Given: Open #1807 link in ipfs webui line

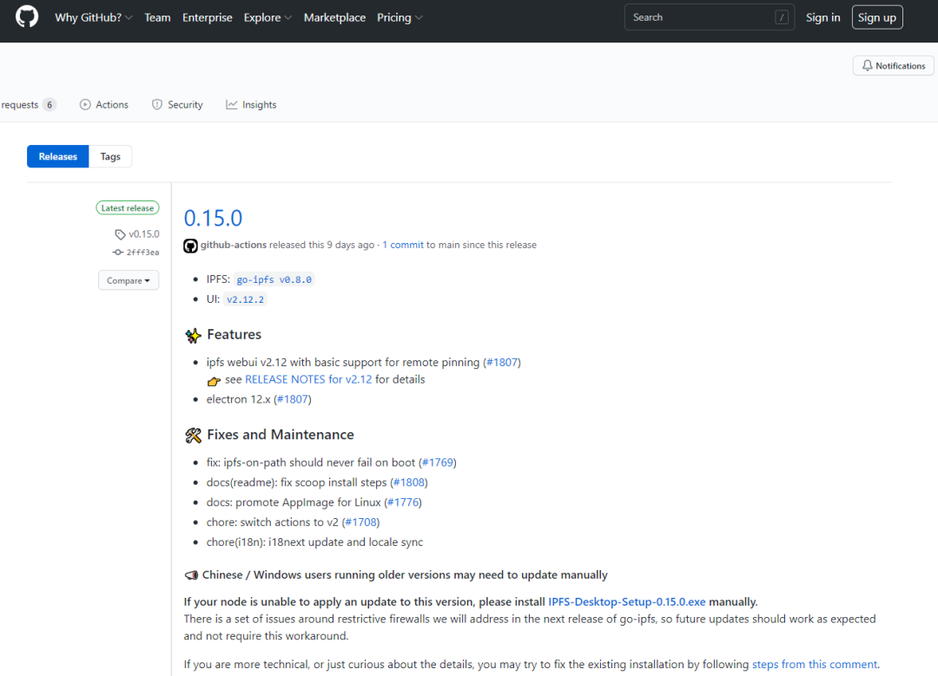Looking at the screenshot, I should [502, 362].
